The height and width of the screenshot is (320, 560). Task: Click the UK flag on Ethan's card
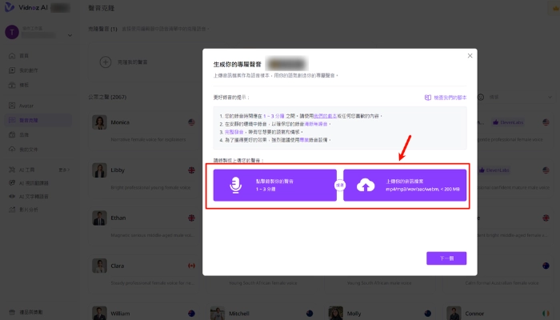[x=191, y=218]
